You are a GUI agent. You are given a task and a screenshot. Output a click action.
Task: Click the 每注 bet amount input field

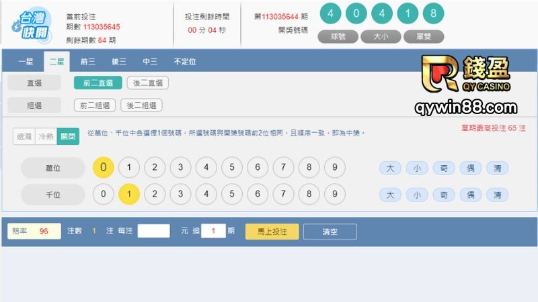[x=153, y=232]
